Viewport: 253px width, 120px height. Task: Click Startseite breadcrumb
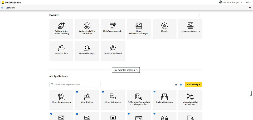[x=11, y=8]
